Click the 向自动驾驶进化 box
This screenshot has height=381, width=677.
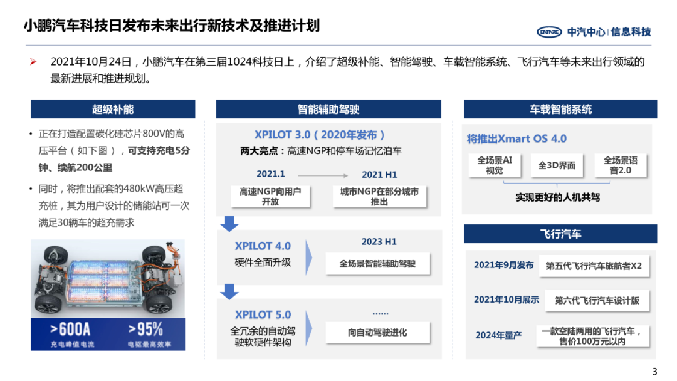point(378,332)
